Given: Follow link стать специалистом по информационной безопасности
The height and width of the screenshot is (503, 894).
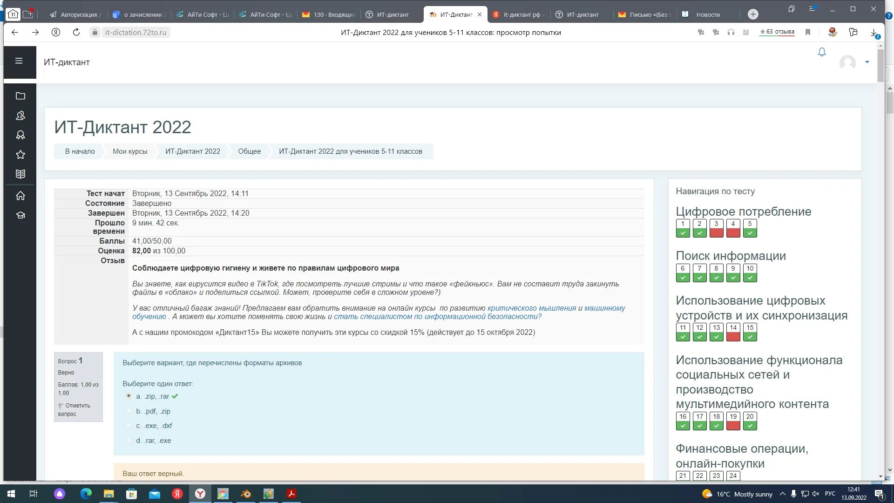Looking at the screenshot, I should [x=438, y=317].
